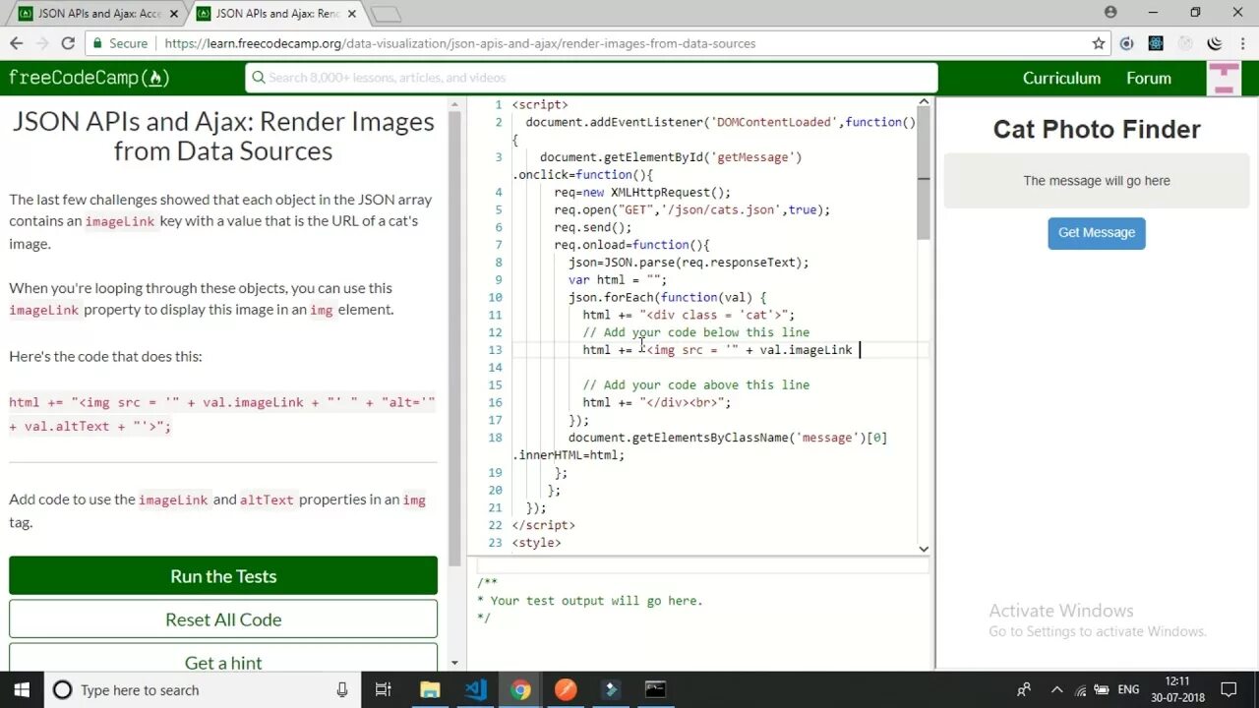Image resolution: width=1259 pixels, height=708 pixels.
Task: Click the code editor vertical scrollbar thumb
Action: (x=924, y=174)
